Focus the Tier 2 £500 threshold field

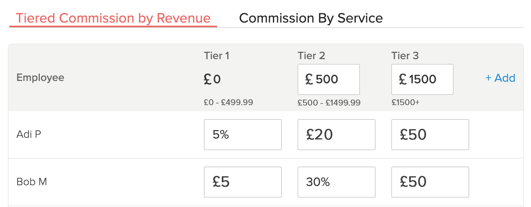click(328, 79)
